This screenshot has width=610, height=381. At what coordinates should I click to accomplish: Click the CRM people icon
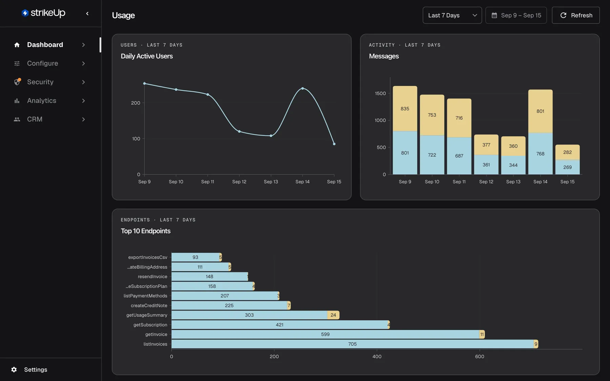click(x=17, y=119)
